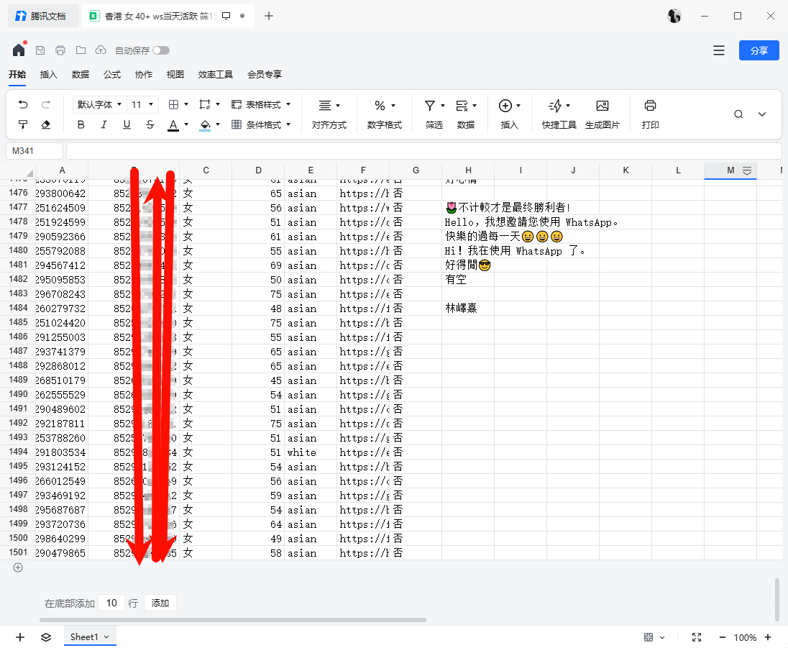Open the search magnifier icon
The image size is (788, 648).
738,114
